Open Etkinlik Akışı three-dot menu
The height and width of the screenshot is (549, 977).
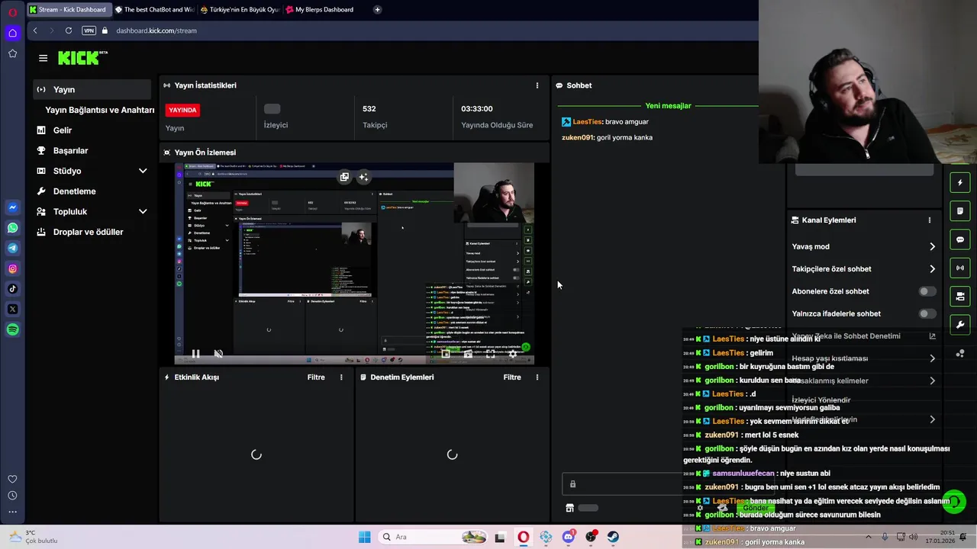[341, 377]
